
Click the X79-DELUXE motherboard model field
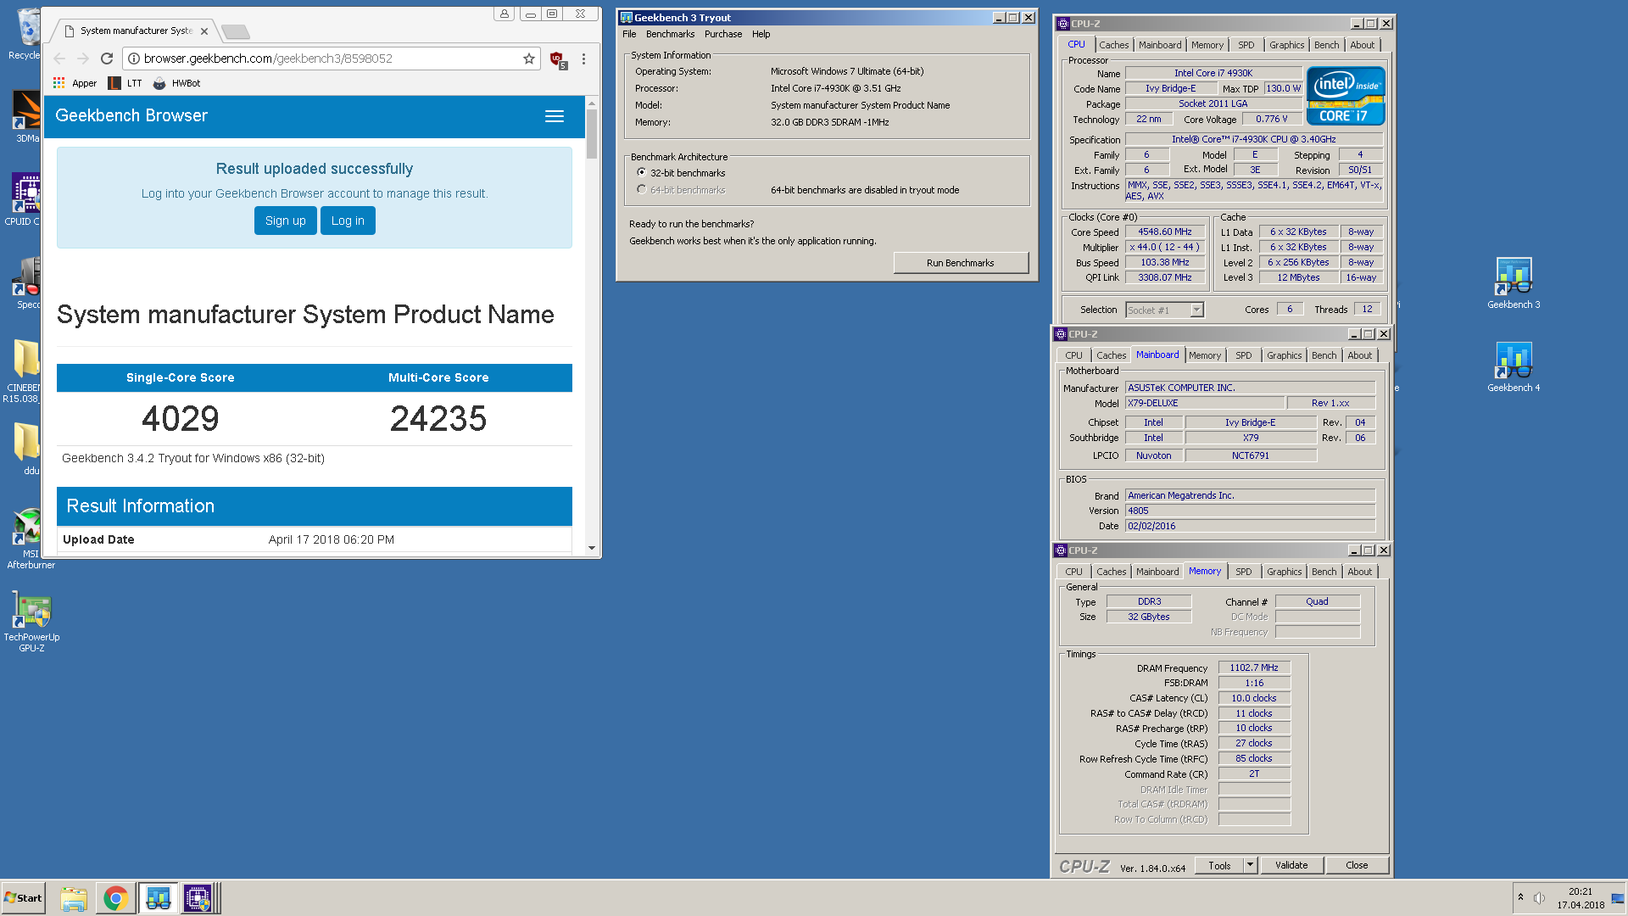coord(1204,404)
